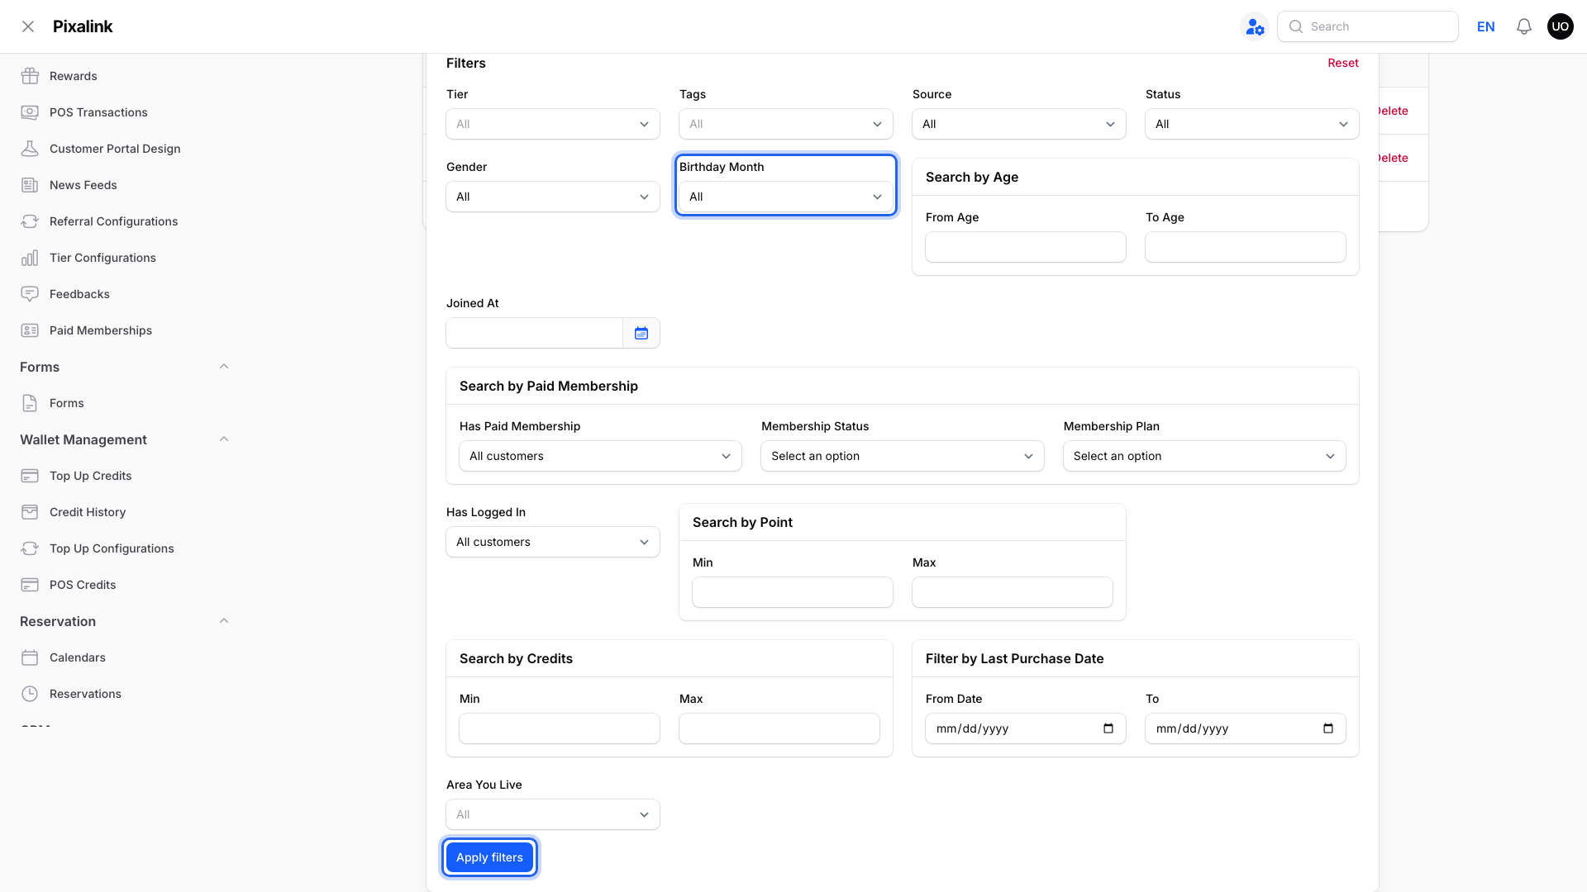Click the Referral Configurations icon
The image size is (1587, 892).
[x=30, y=221]
